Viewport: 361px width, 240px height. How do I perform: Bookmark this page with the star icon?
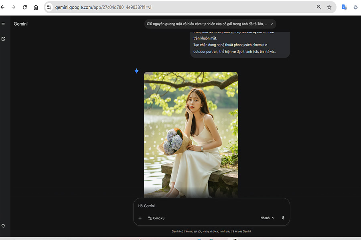coord(329,7)
